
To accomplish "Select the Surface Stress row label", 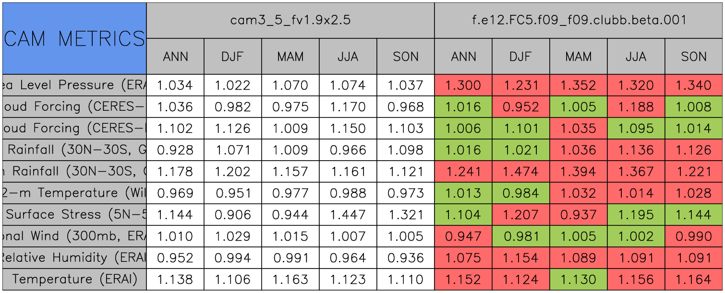I will point(74,215).
